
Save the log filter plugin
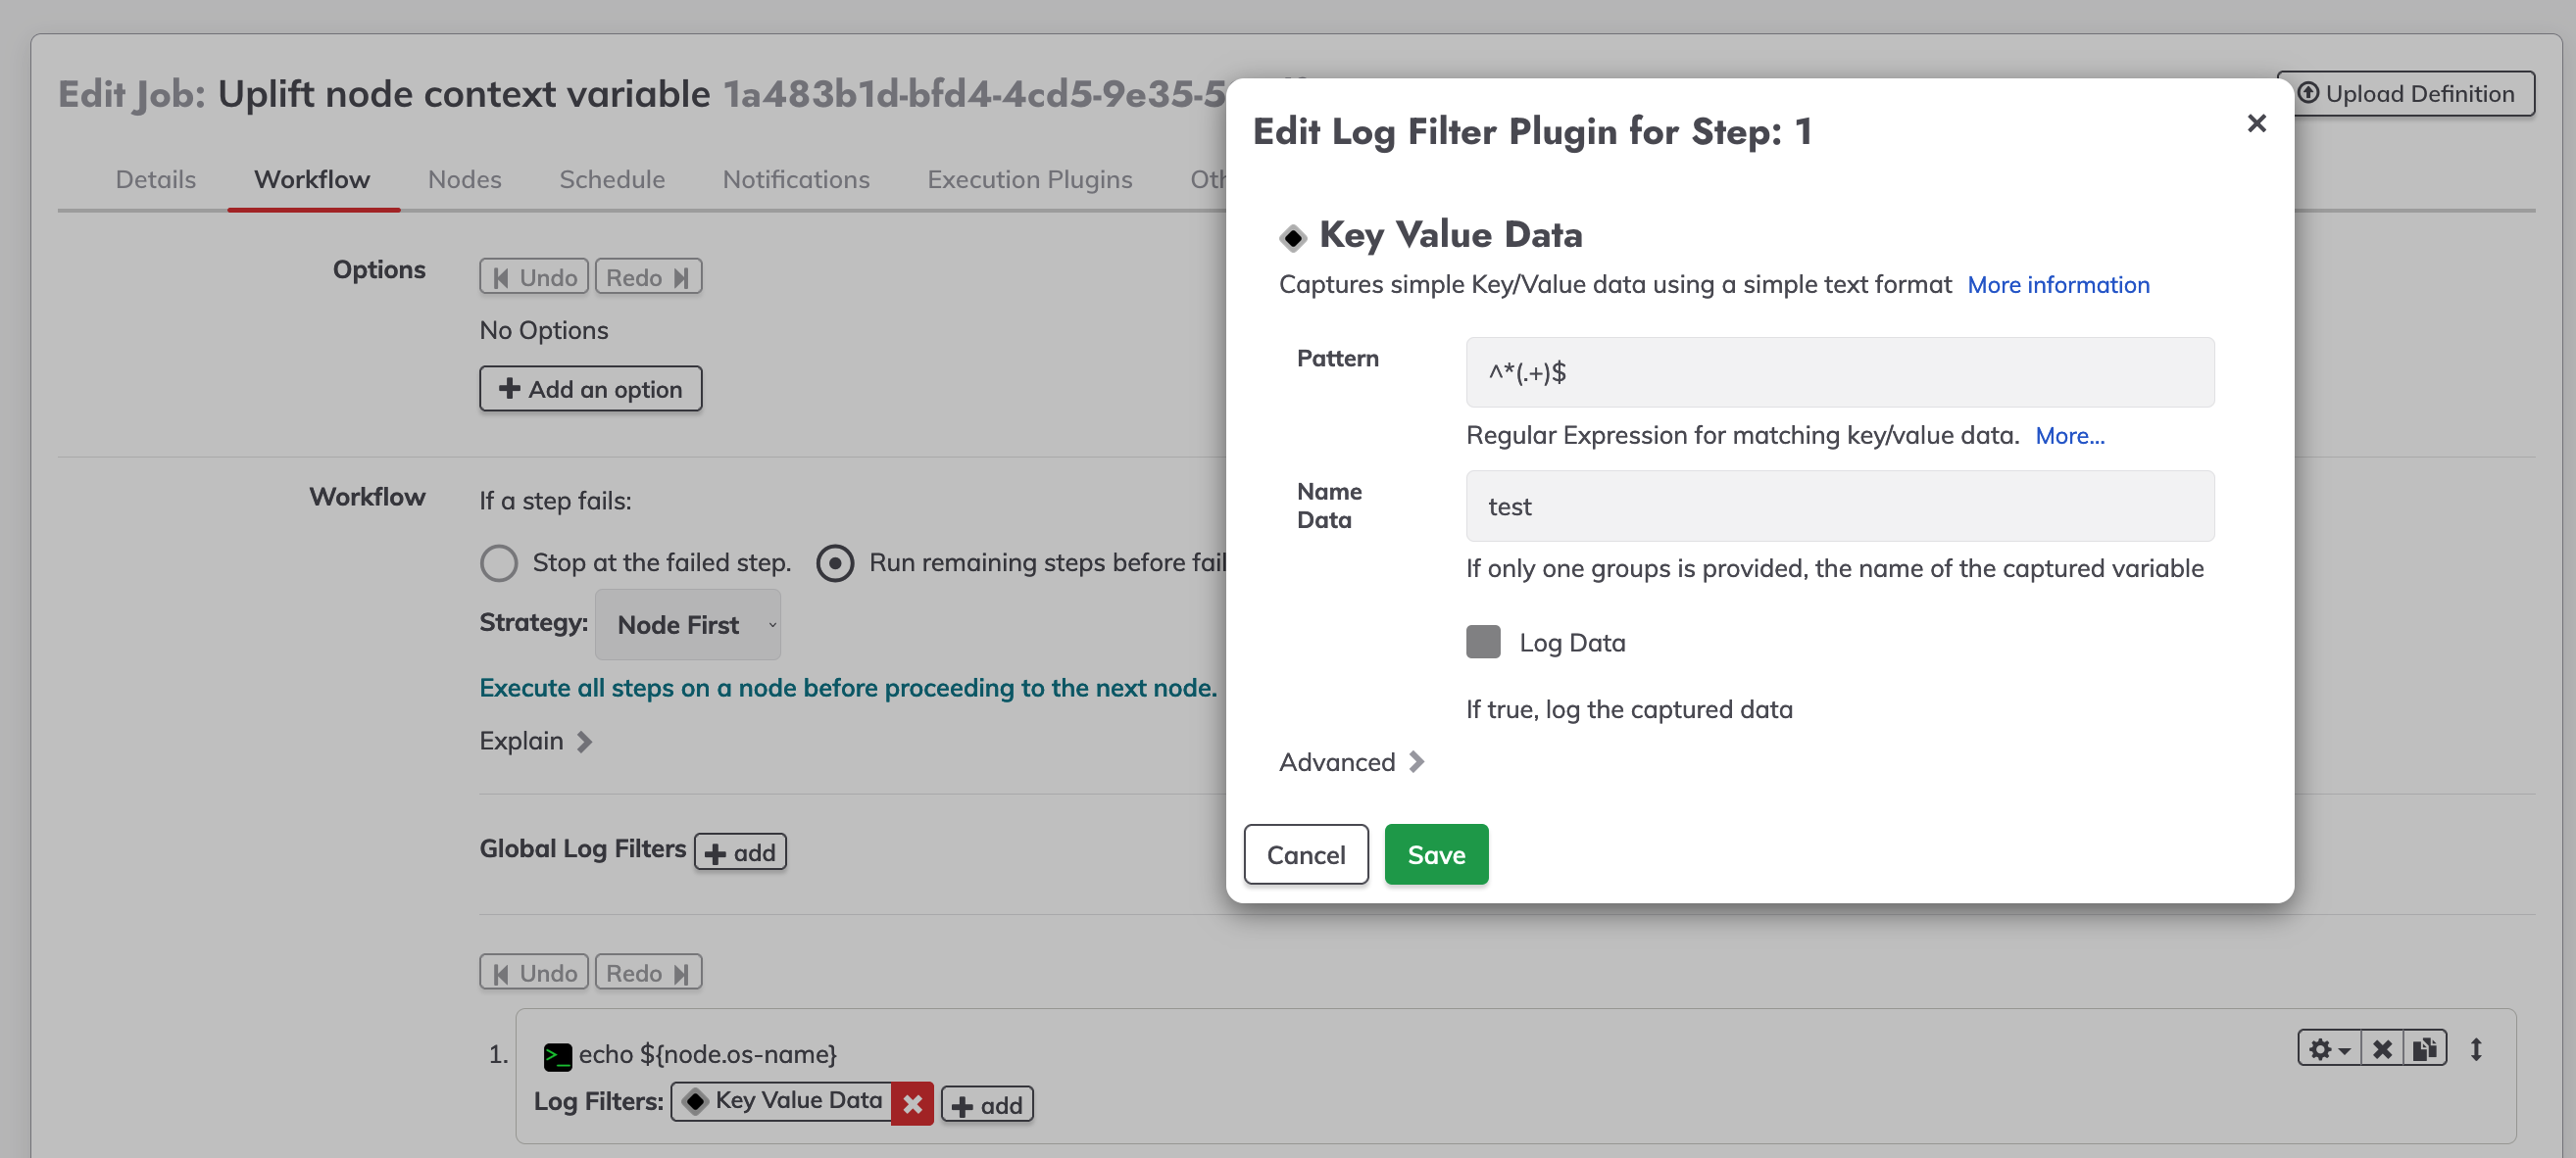1436,854
